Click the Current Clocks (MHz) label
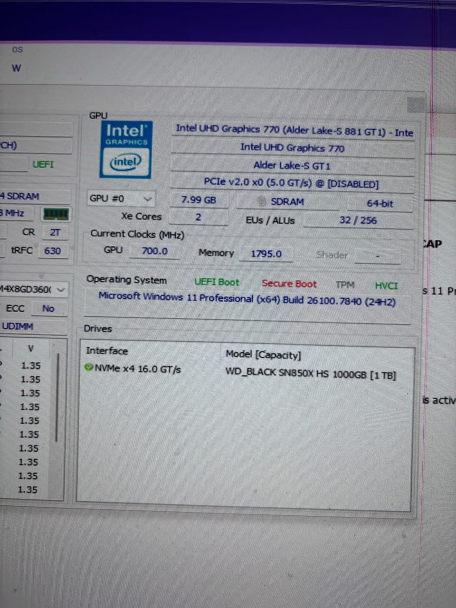Viewport: 456px width, 608px height. (x=137, y=234)
